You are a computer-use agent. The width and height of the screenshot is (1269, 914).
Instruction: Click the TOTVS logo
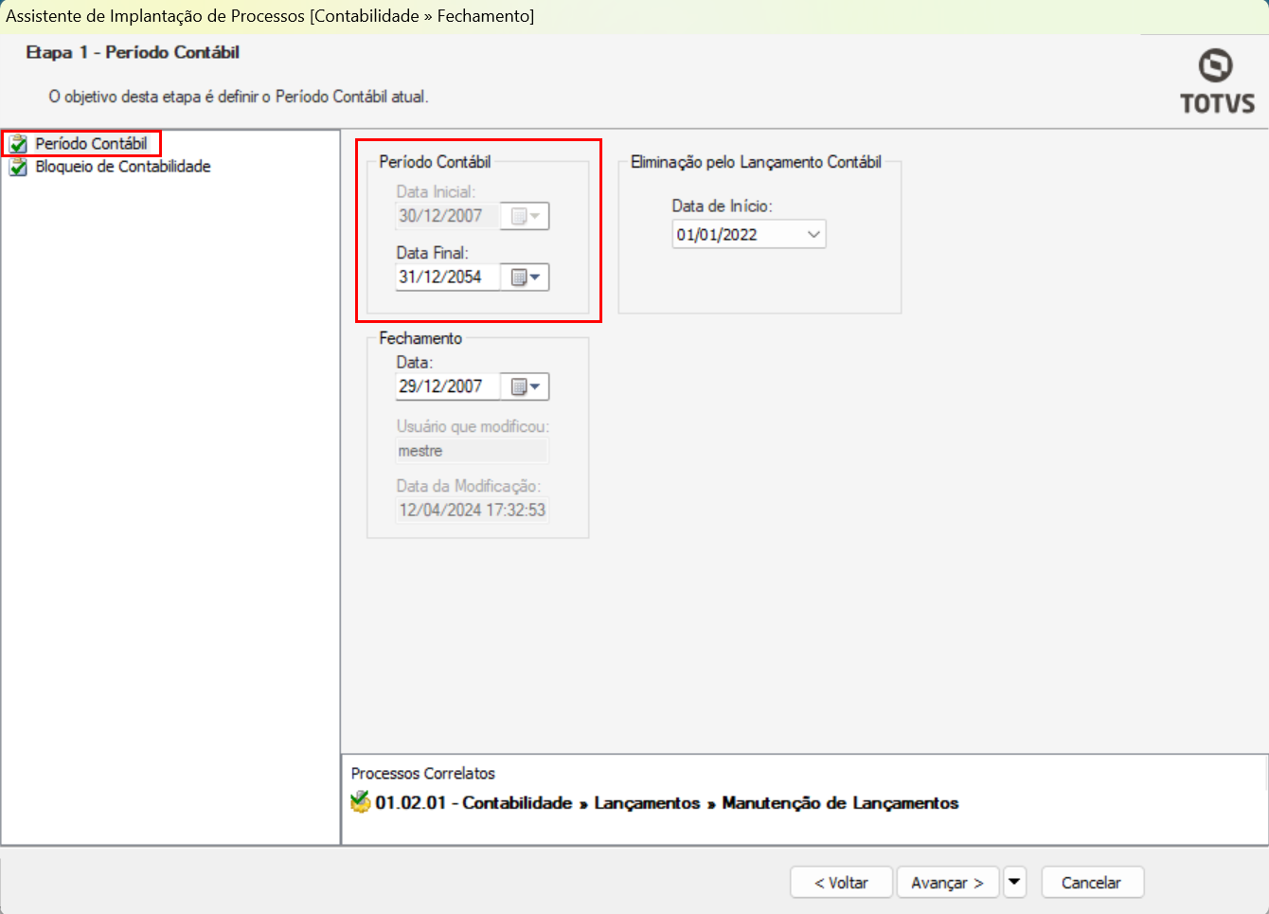pyautogui.click(x=1217, y=81)
